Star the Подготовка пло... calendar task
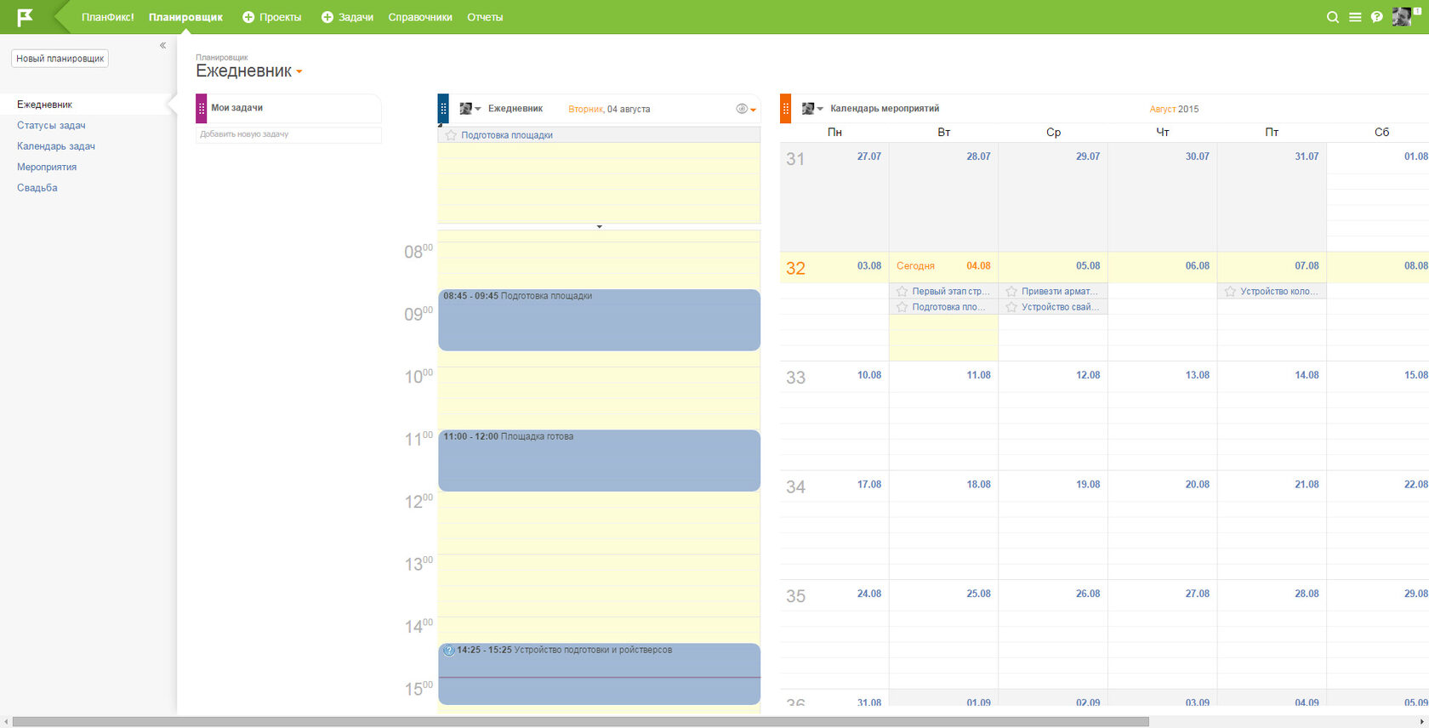The image size is (1429, 728). [x=902, y=307]
